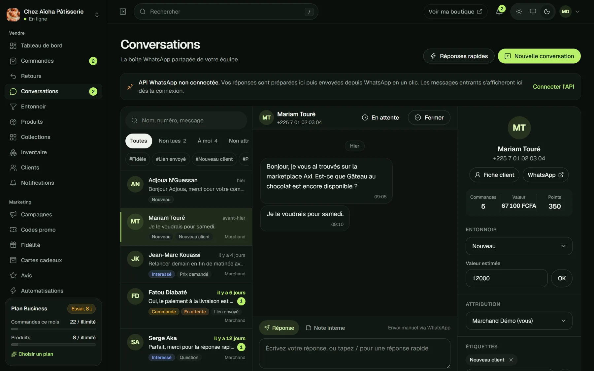The image size is (594, 371).
Task: Remove the Nouveau client tag
Action: tap(511, 360)
